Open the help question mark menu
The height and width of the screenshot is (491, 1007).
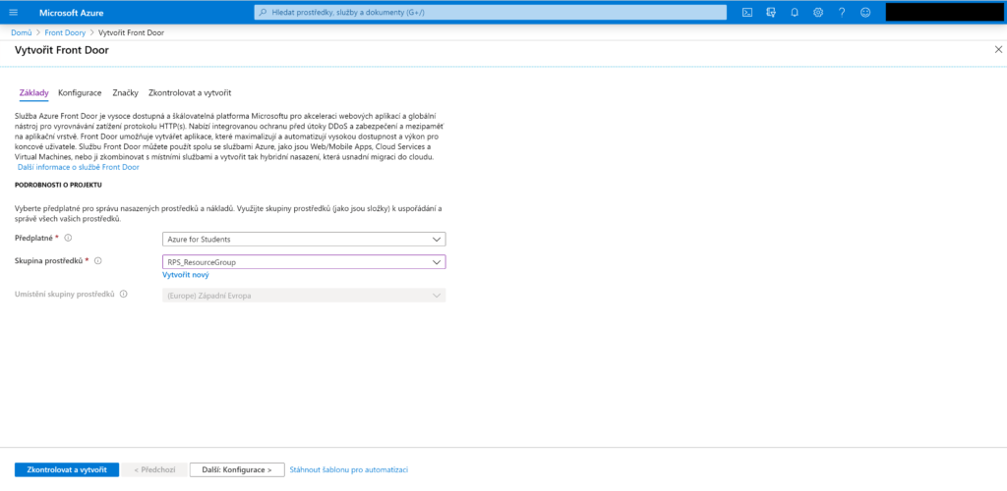coord(841,13)
